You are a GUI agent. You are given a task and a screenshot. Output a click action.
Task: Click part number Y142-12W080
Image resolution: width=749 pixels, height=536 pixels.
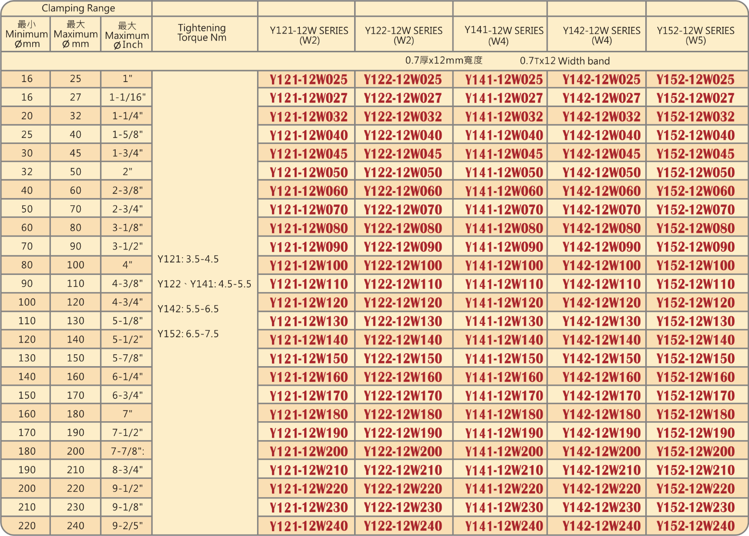(x=602, y=228)
